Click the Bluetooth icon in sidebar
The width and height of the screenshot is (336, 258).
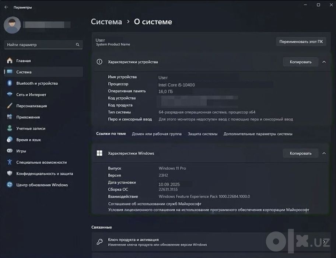pos(10,83)
